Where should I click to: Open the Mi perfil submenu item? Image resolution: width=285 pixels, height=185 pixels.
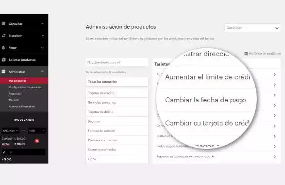click(x=14, y=100)
